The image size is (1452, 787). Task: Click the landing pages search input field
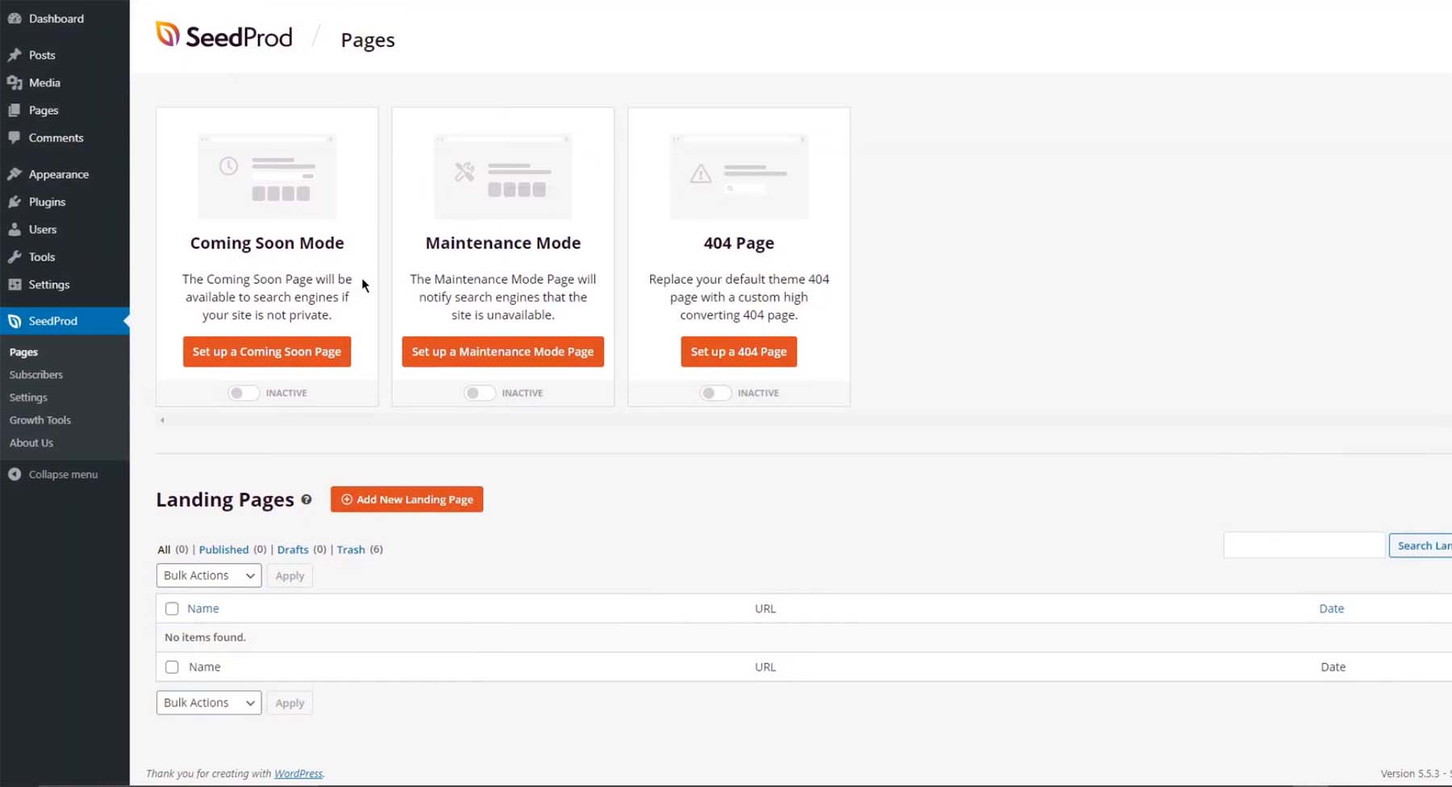[1304, 546]
